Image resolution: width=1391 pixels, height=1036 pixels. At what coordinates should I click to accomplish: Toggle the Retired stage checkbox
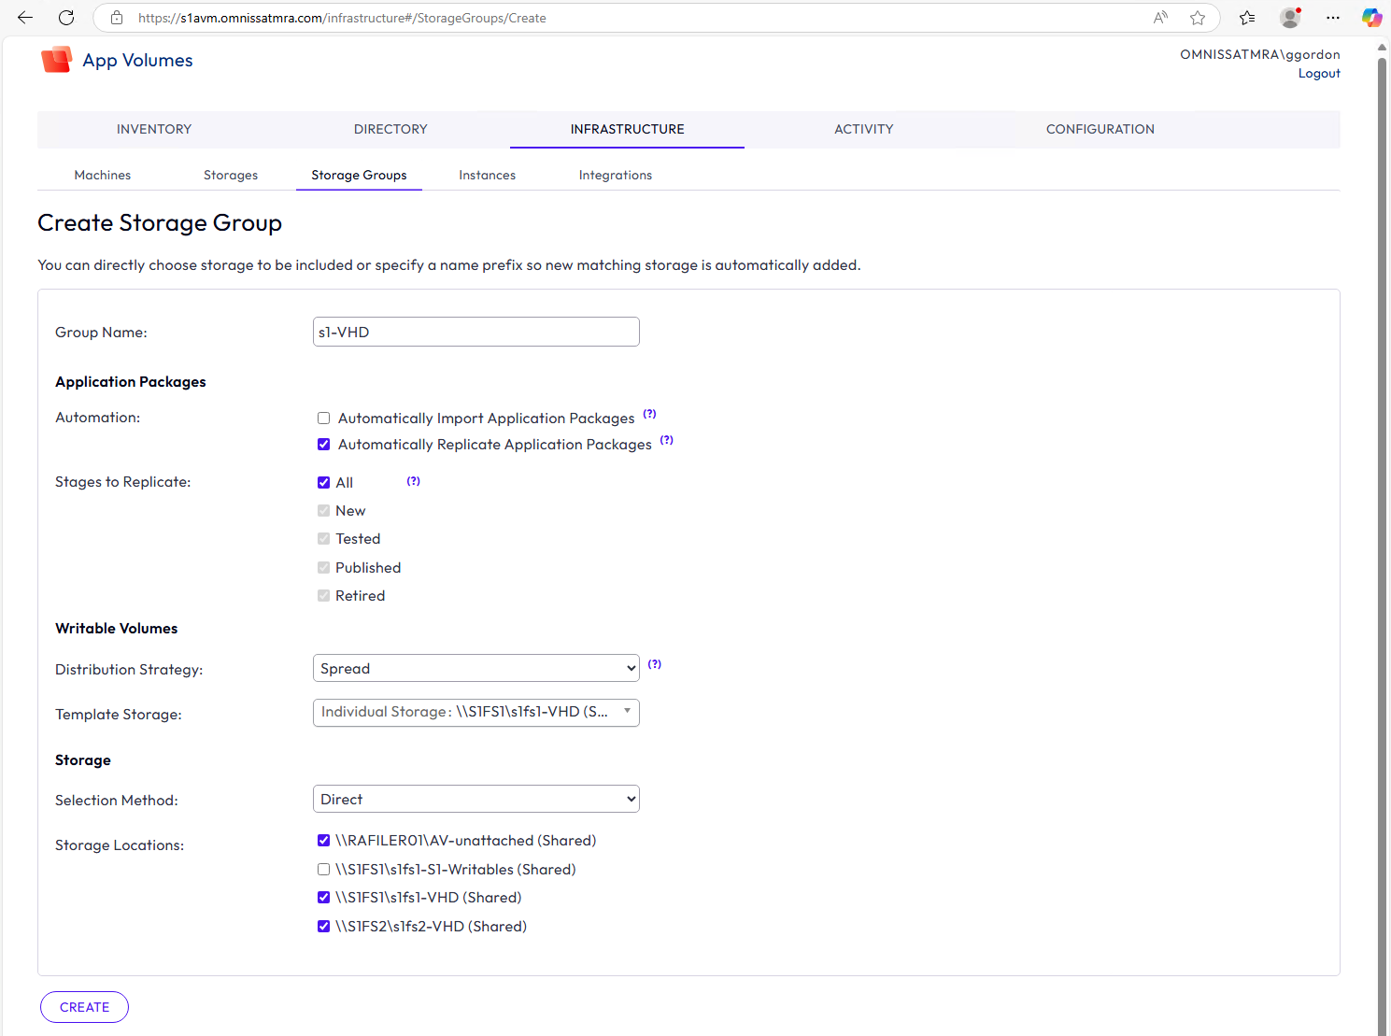pyautogui.click(x=323, y=596)
